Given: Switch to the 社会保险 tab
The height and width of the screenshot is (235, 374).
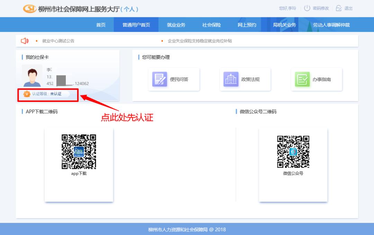Looking at the screenshot, I should point(212,25).
